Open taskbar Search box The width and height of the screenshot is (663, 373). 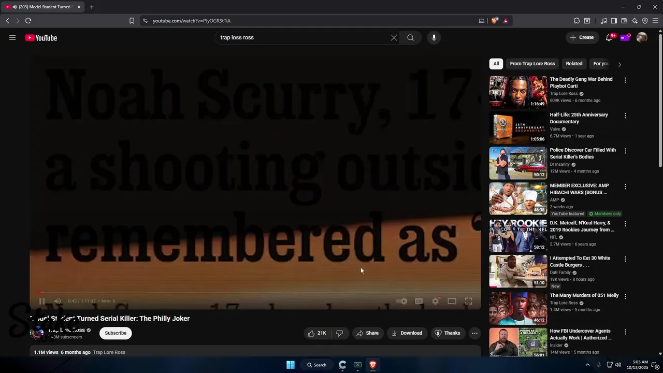316,365
